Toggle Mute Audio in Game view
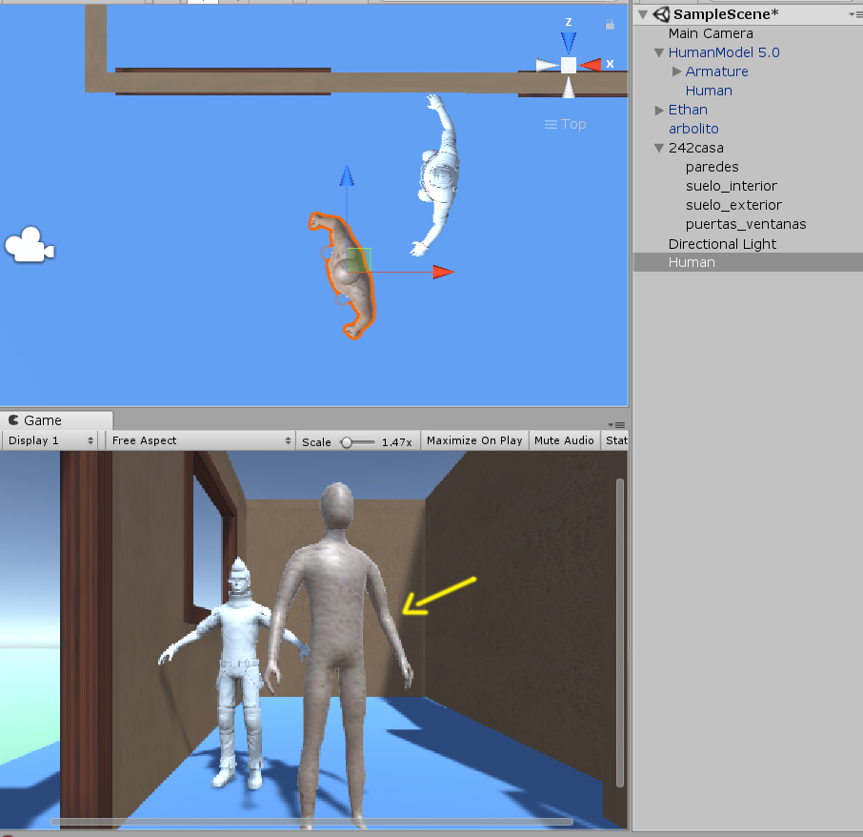863x837 pixels. coord(564,440)
